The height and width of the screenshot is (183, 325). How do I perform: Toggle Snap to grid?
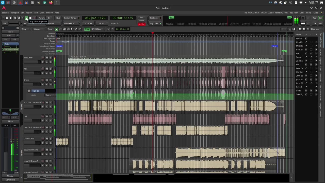pos(87,29)
